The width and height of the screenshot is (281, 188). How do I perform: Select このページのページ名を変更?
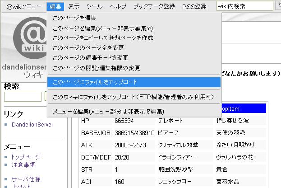(x=88, y=47)
